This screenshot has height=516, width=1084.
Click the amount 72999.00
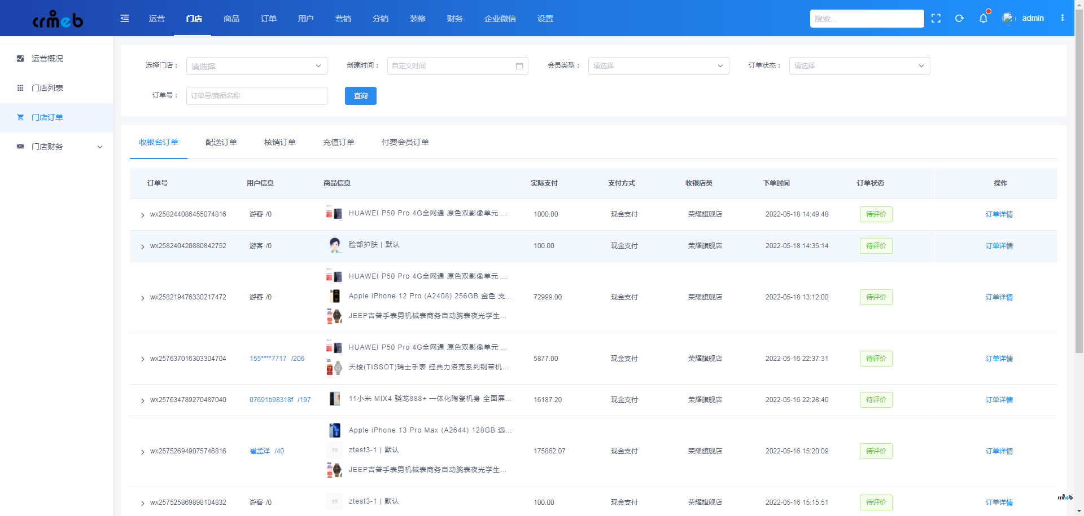point(548,297)
